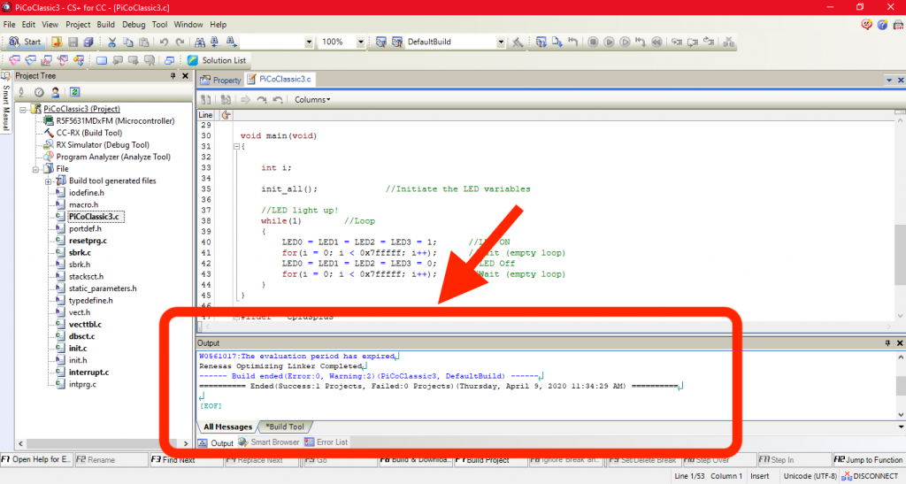The height and width of the screenshot is (484, 906).
Task: Pin the Project Tree panel
Action: coord(173,76)
